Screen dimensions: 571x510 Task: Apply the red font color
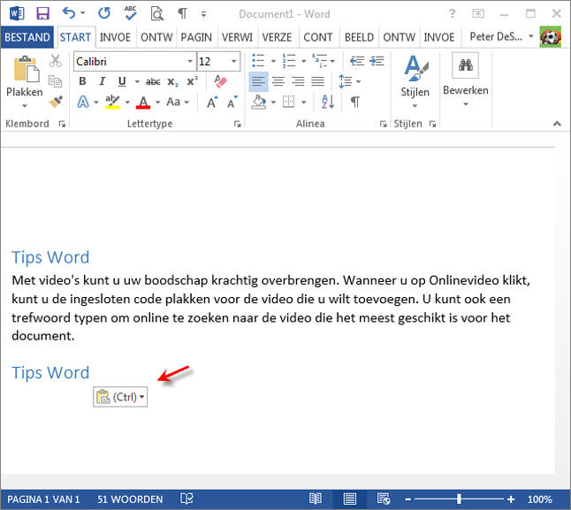tap(143, 102)
